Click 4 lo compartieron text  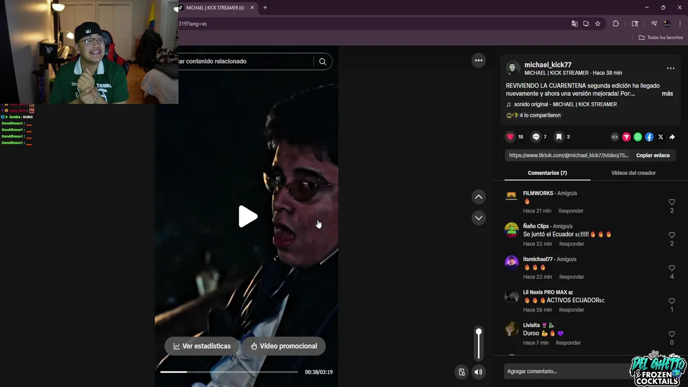[x=540, y=115]
